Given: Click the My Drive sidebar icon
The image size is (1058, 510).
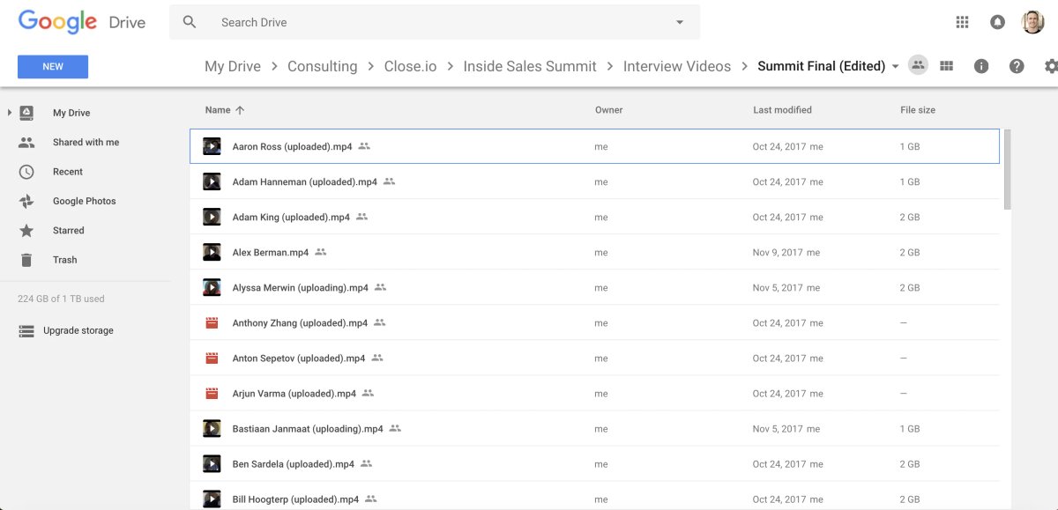Looking at the screenshot, I should 26,113.
